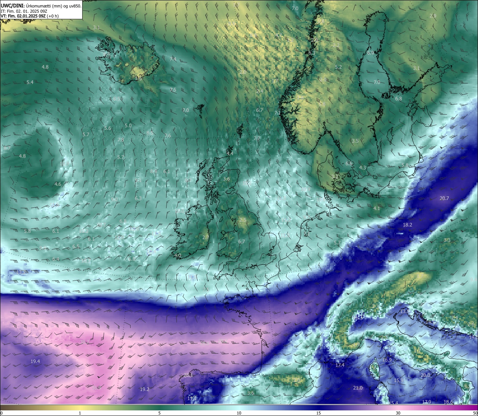Viewport: 478px width, 416px height.
Task: Click the 3.3 value on the right side
Action: pyautogui.click(x=447, y=240)
